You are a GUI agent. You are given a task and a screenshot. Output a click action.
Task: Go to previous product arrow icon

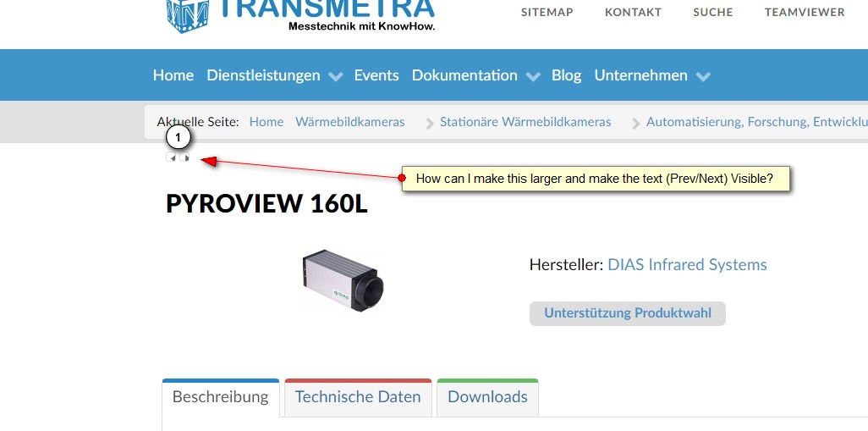(x=172, y=157)
